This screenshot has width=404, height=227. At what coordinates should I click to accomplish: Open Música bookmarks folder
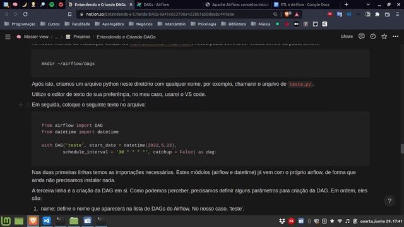point(261,24)
